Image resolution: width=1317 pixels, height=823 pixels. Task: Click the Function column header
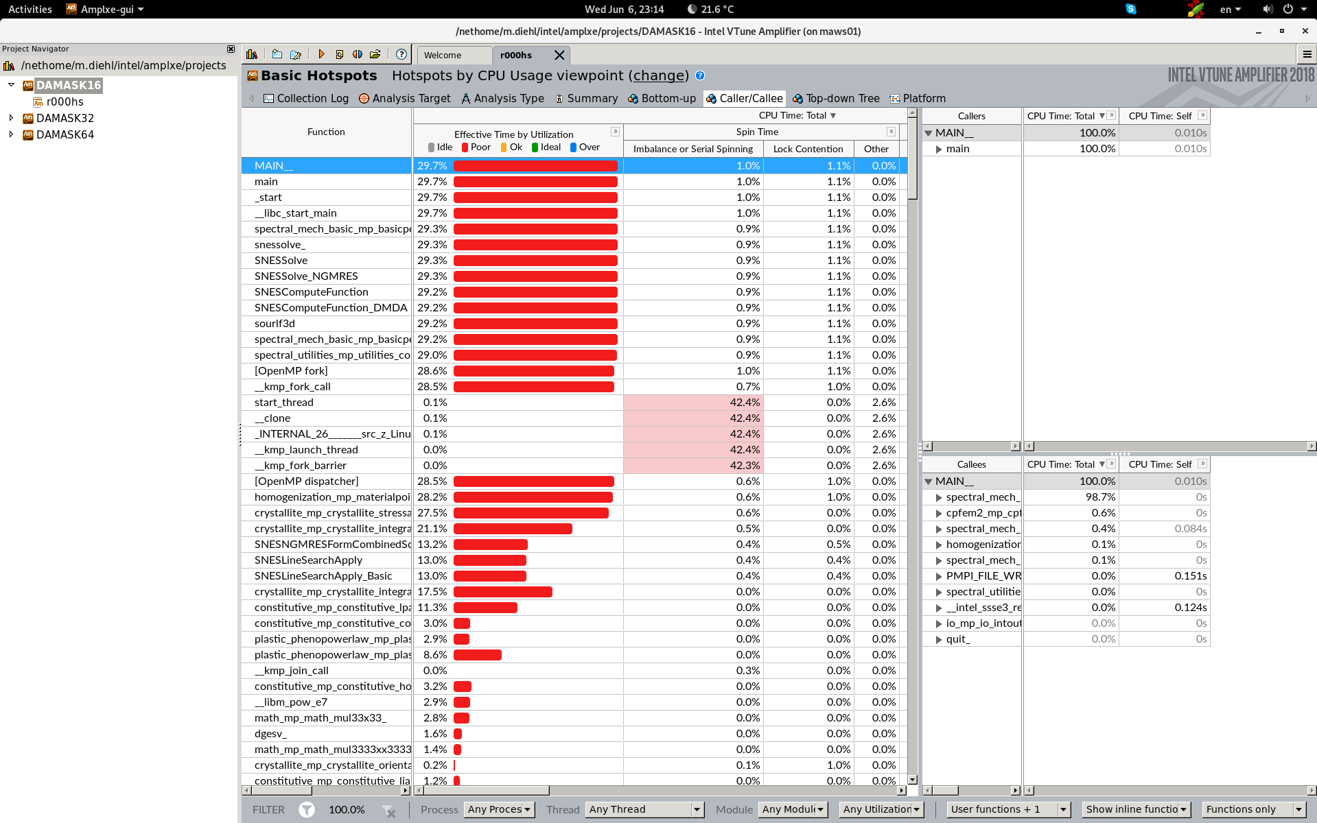(326, 132)
